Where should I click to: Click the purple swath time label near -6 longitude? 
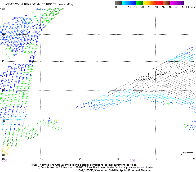[132, 161]
